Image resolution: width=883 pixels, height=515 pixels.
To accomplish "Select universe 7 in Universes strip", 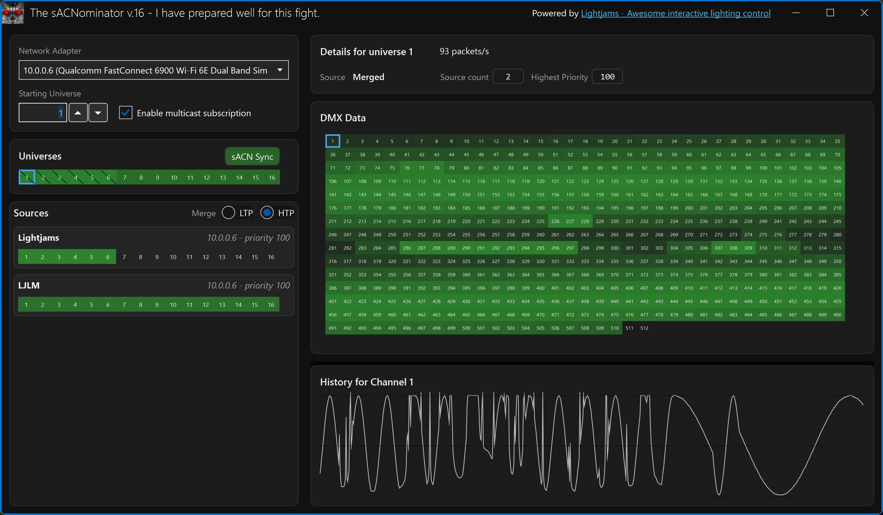I will point(125,177).
